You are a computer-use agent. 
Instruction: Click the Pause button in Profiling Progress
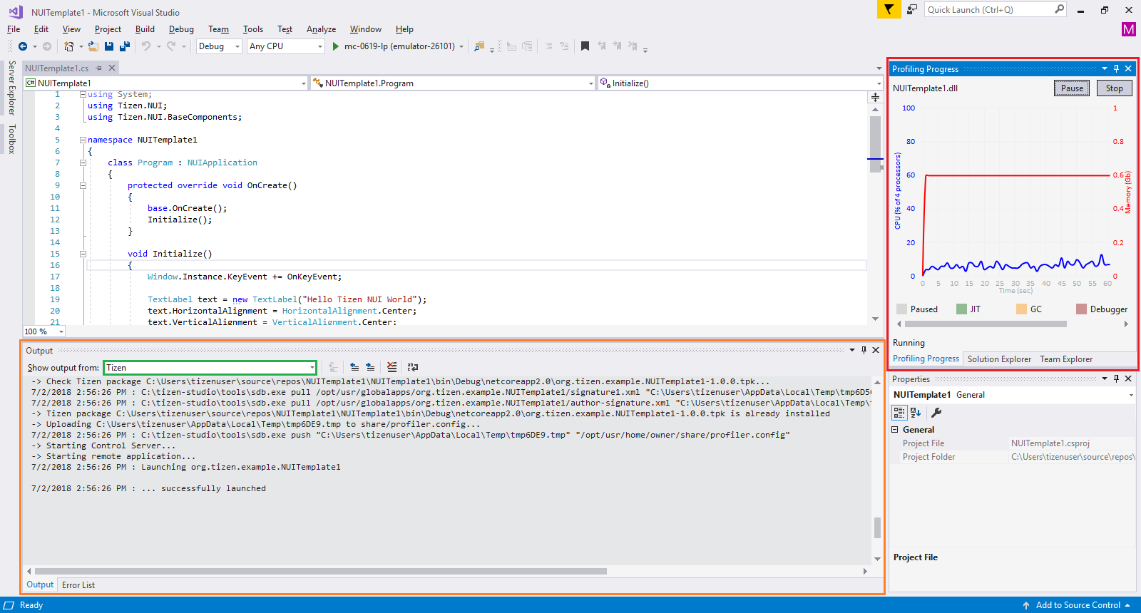click(x=1071, y=88)
